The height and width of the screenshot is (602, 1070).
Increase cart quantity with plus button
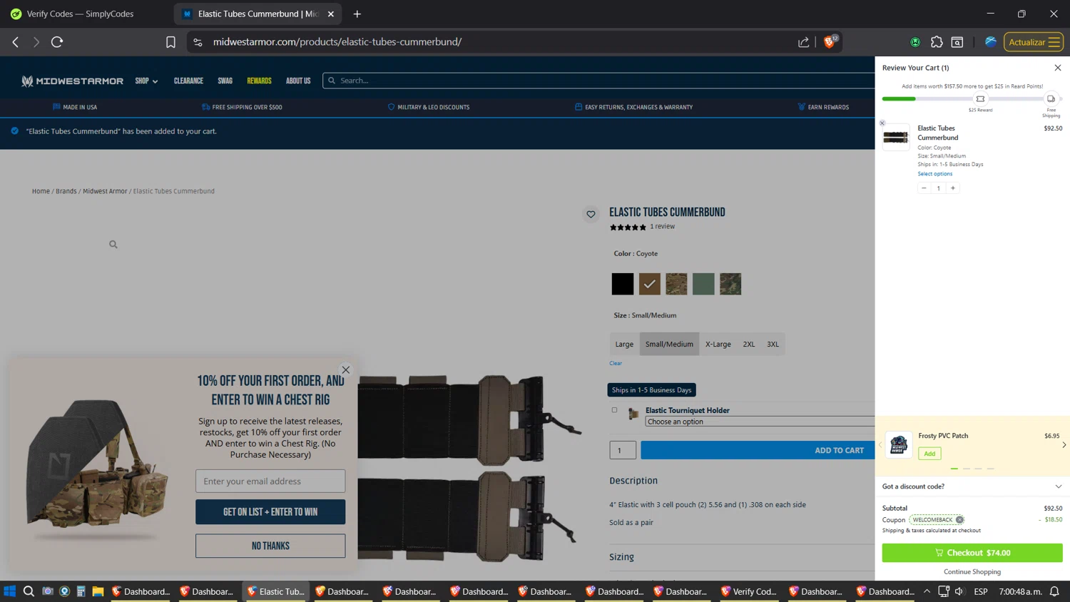953,188
